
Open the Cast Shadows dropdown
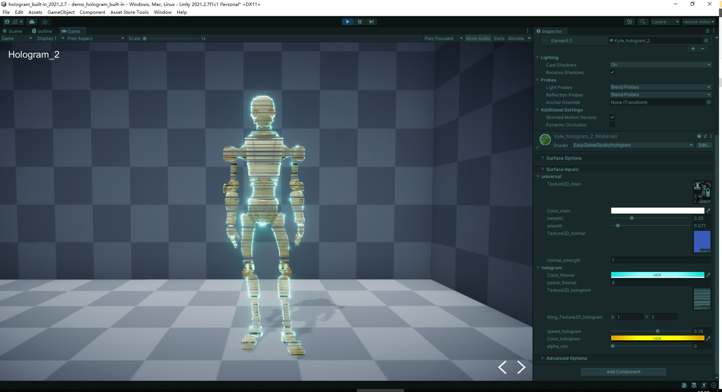coord(660,65)
